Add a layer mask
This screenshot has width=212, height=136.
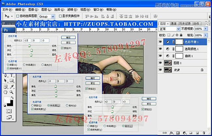[178, 133]
